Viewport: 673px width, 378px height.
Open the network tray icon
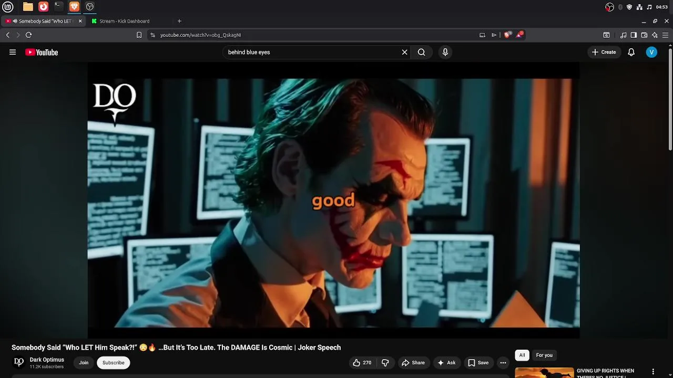(x=639, y=7)
